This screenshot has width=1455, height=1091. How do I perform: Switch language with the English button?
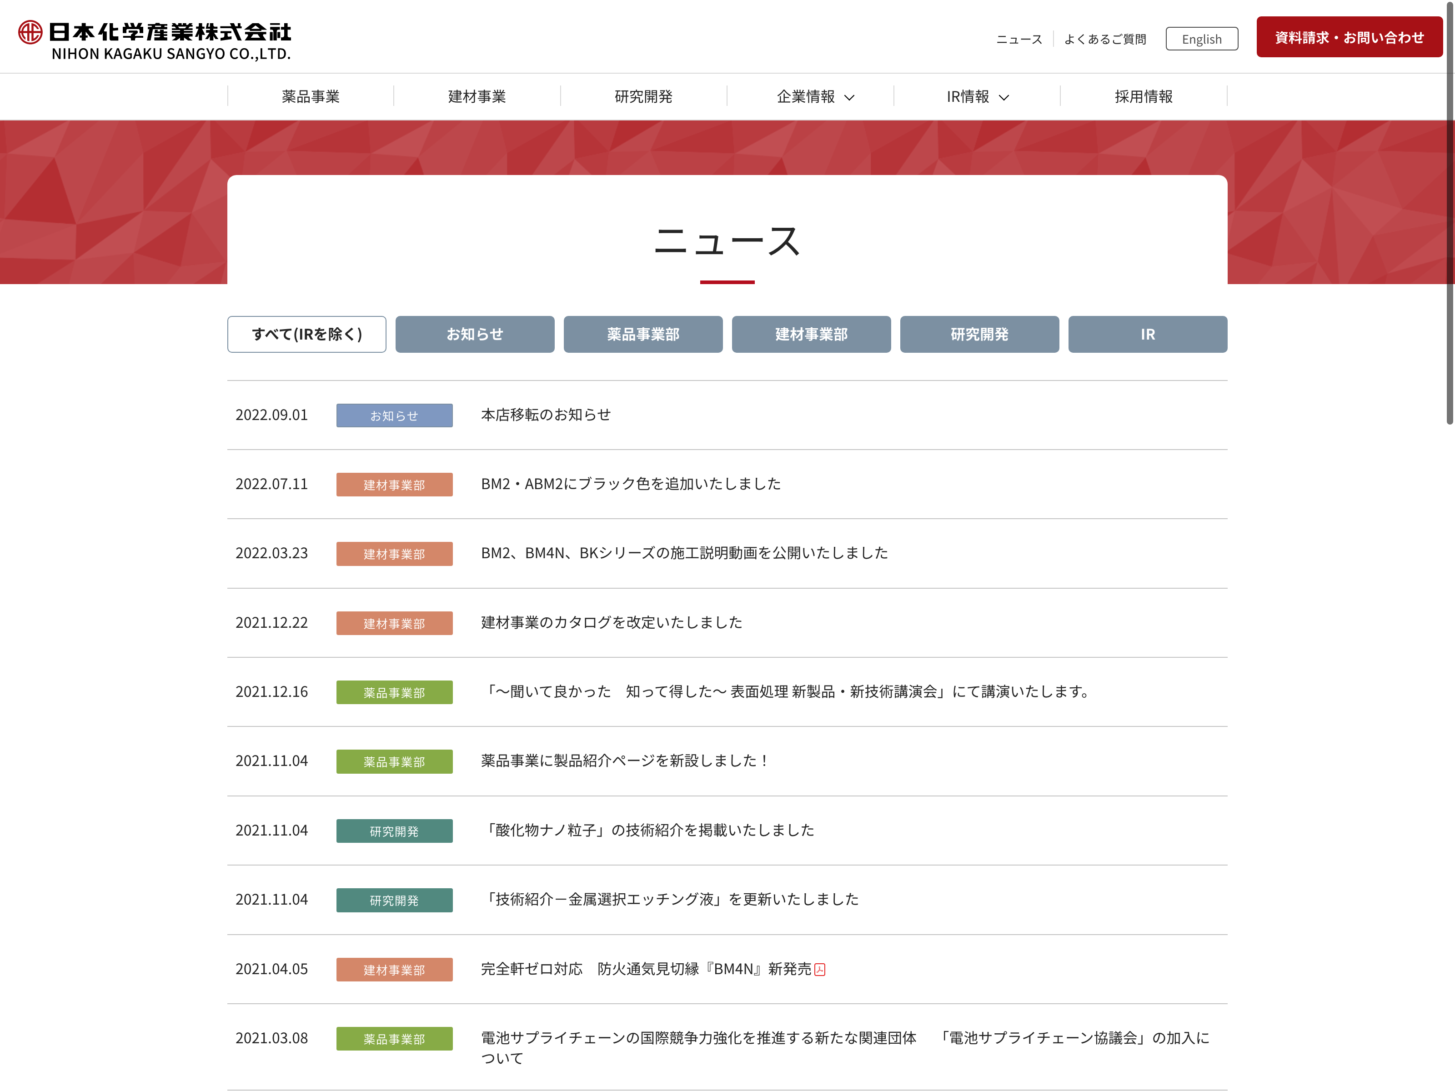coord(1201,39)
